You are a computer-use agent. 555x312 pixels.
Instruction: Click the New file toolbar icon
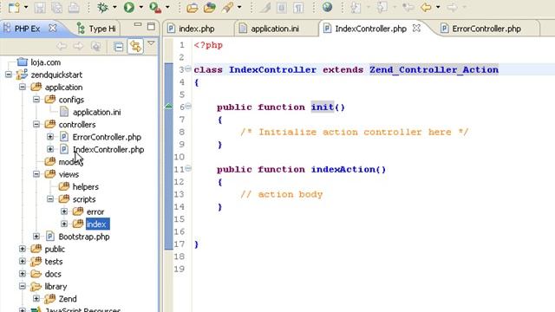pyautogui.click(x=14, y=7)
